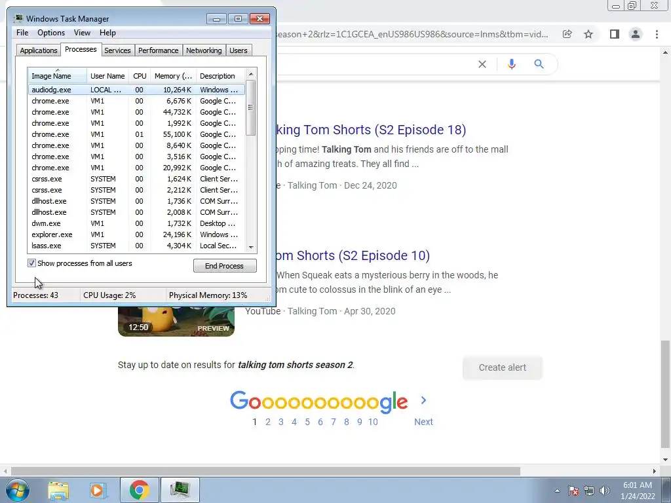671x503 pixels.
Task: Click the network tray icon
Action: [x=589, y=491]
